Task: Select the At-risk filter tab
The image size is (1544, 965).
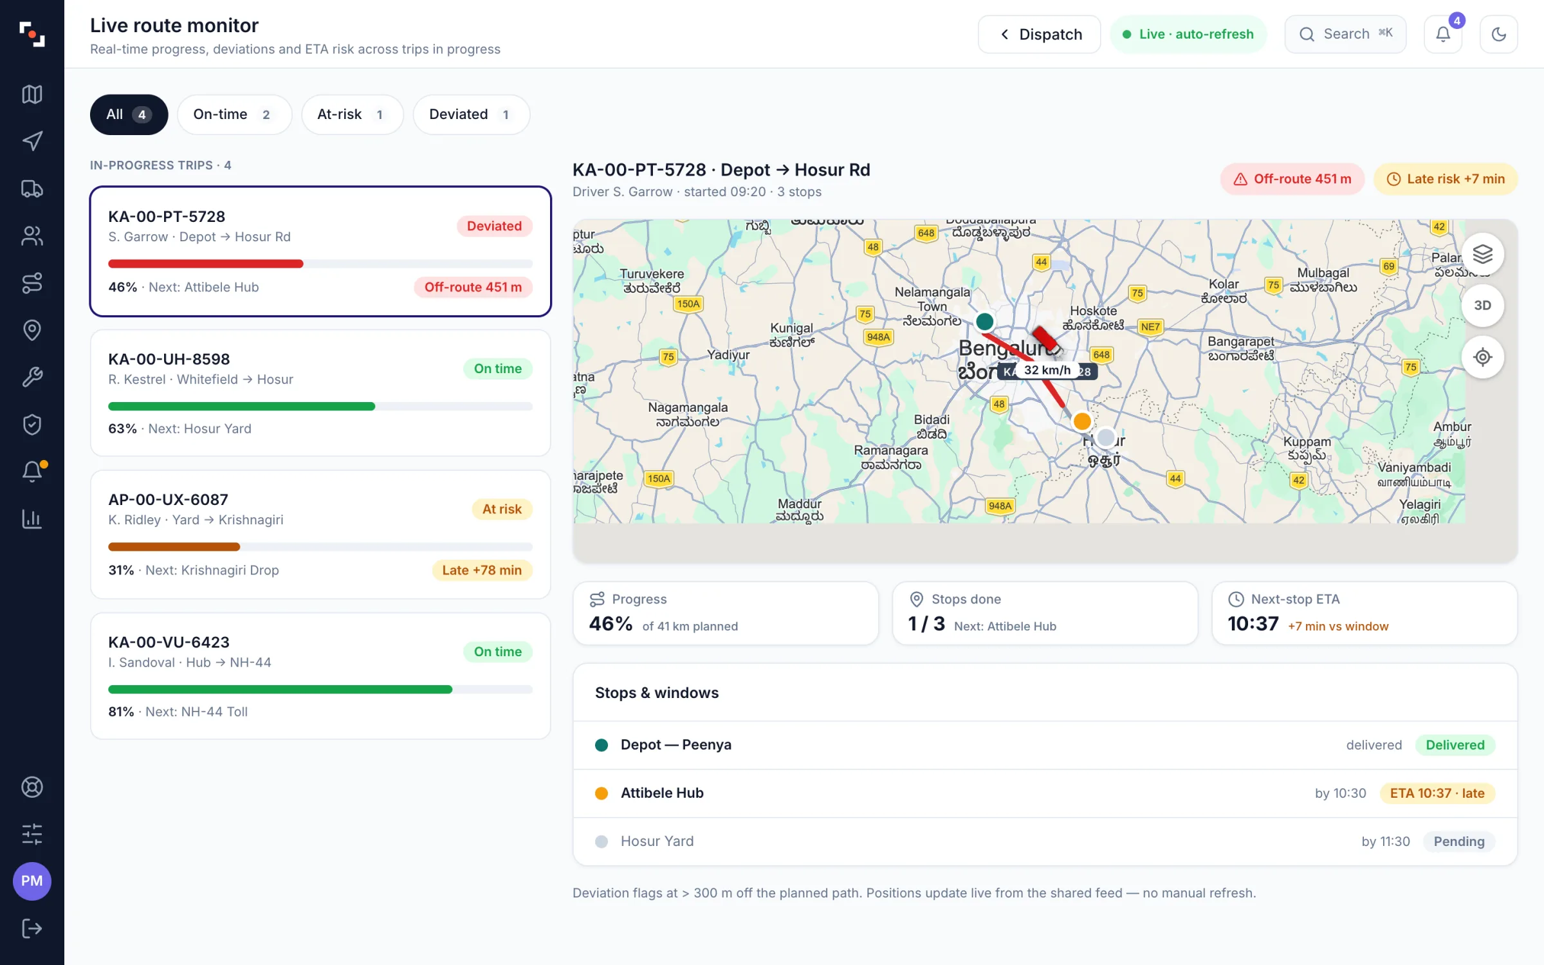Action: tap(352, 115)
